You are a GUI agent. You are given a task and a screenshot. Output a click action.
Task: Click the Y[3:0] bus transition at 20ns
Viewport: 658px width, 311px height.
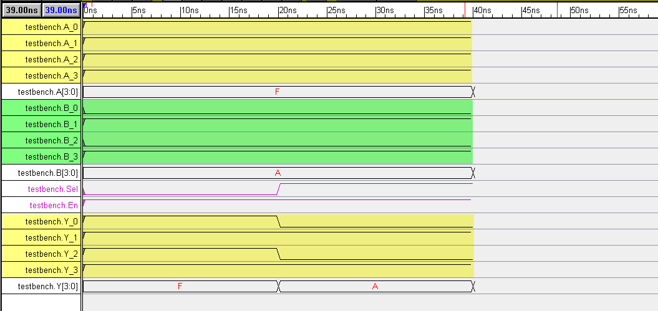tap(279, 286)
